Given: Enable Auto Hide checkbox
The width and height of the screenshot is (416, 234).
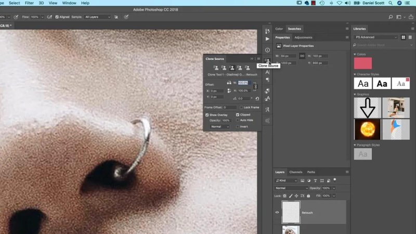Looking at the screenshot, I should click(x=238, y=120).
